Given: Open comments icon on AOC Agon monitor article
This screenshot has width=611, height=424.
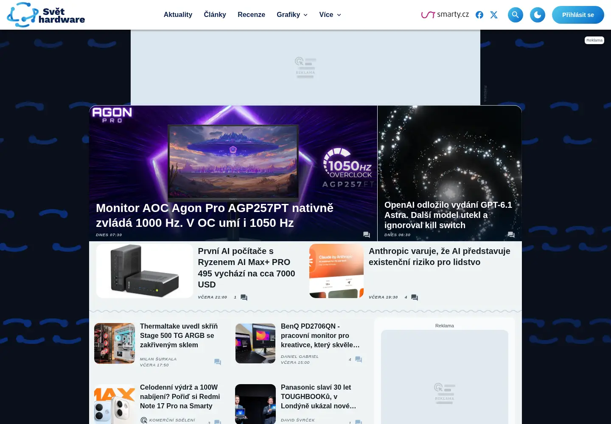Looking at the screenshot, I should click(367, 234).
